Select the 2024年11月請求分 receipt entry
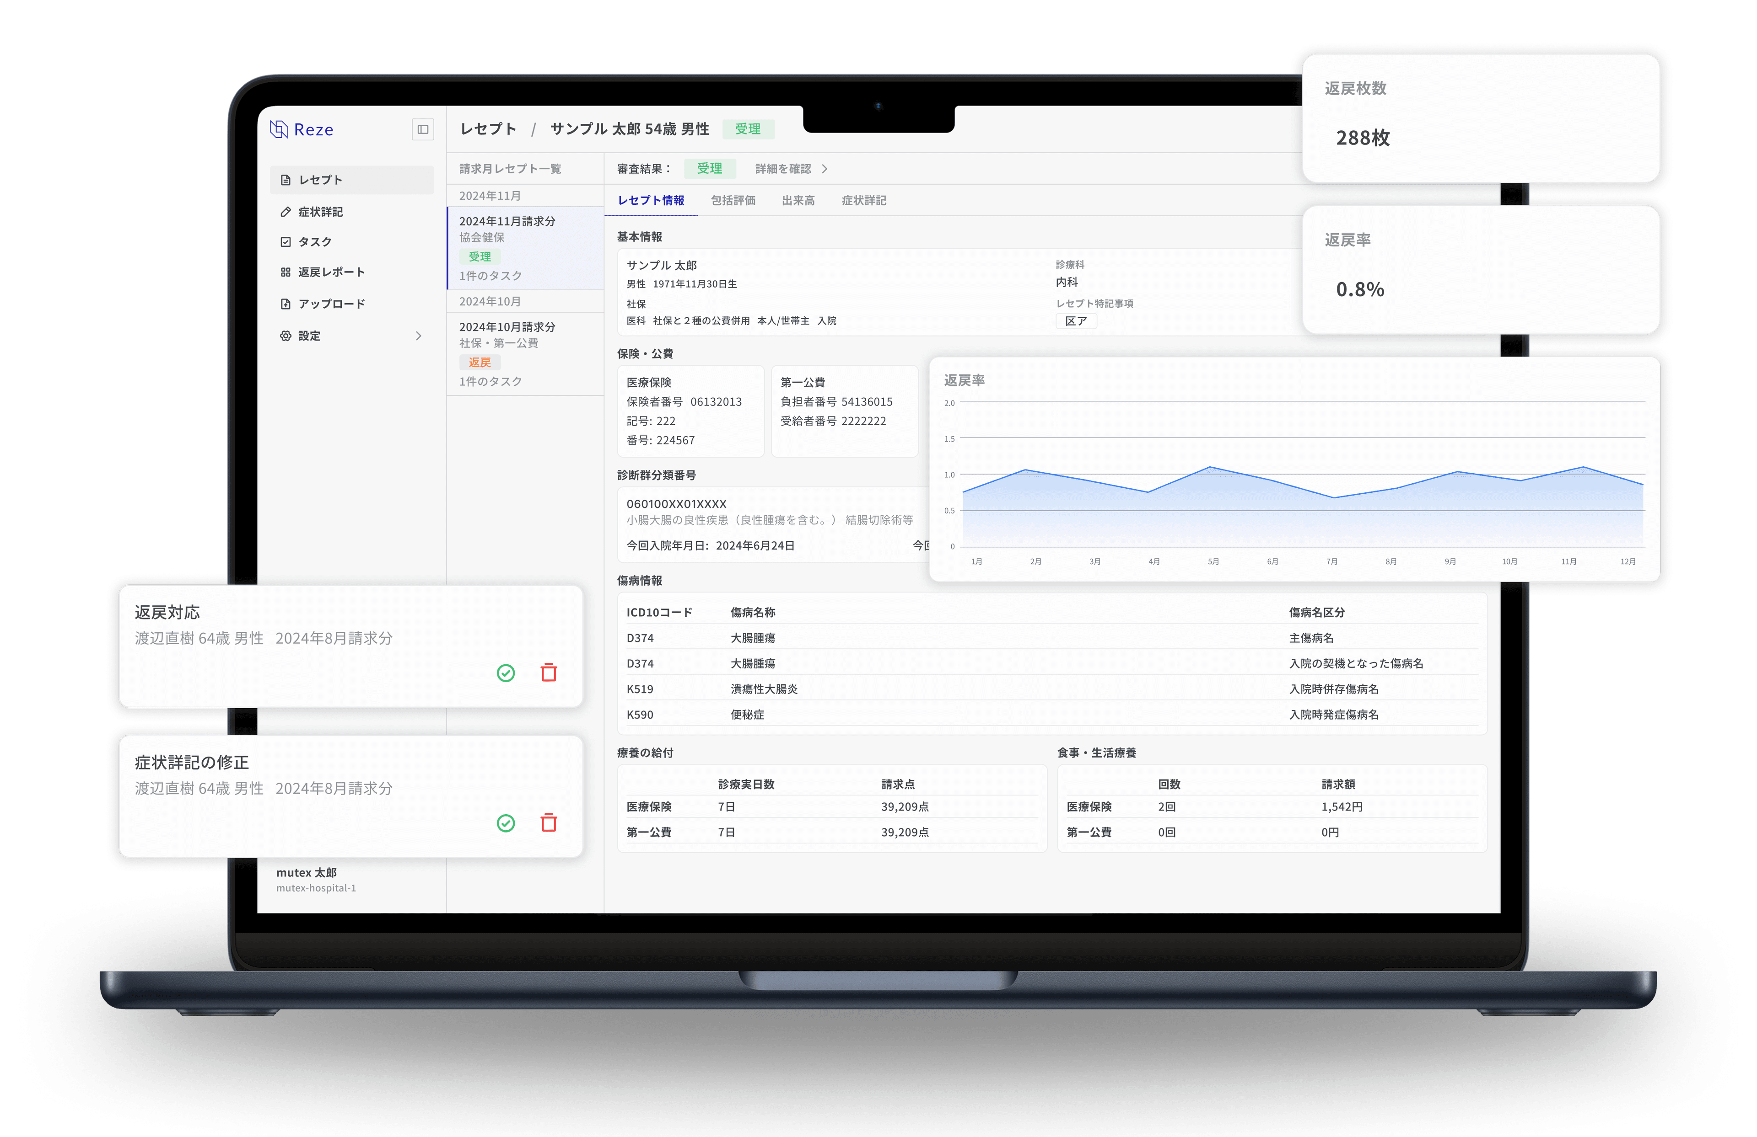 coord(525,248)
